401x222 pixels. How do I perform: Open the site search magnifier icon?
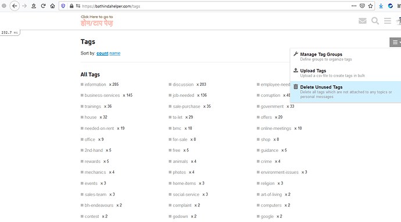(x=375, y=21)
